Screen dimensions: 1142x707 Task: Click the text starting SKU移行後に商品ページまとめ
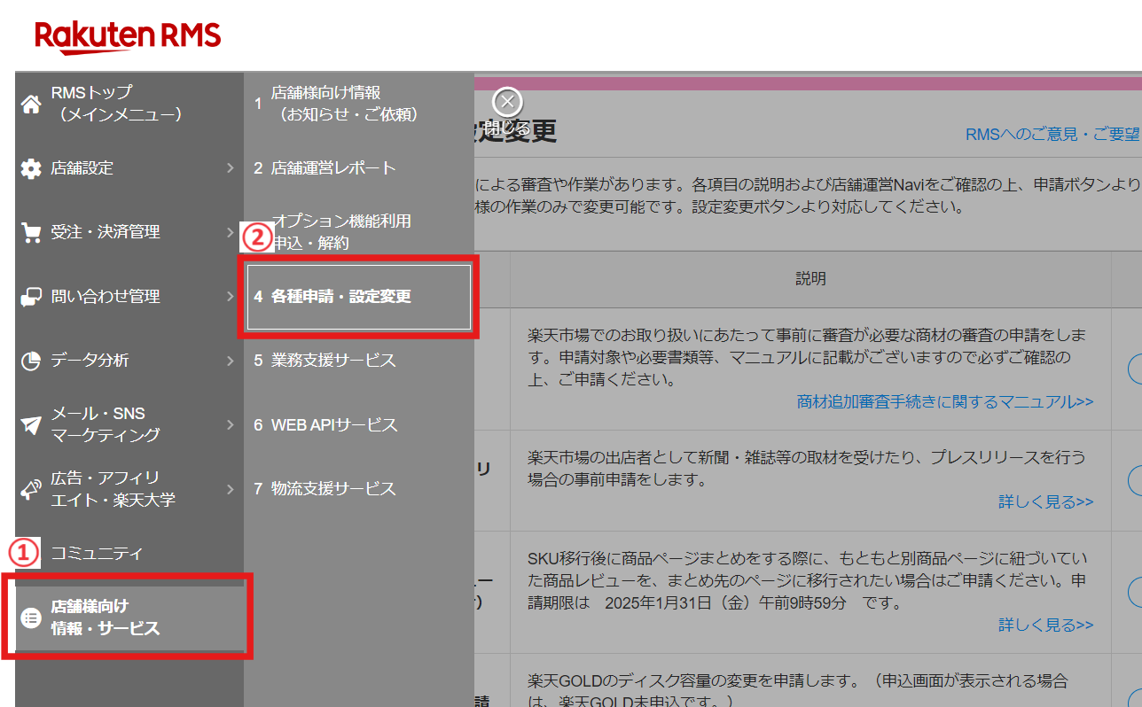click(807, 581)
